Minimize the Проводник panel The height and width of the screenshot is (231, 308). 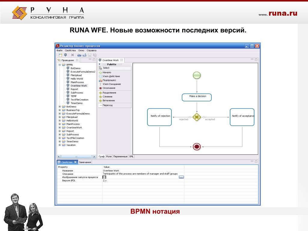tap(90, 59)
